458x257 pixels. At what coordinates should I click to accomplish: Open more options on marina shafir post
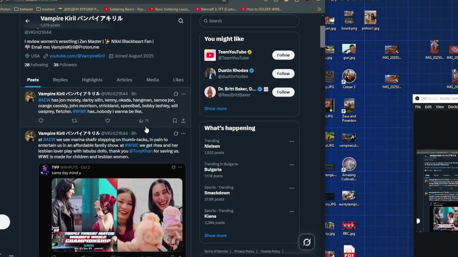(x=183, y=133)
